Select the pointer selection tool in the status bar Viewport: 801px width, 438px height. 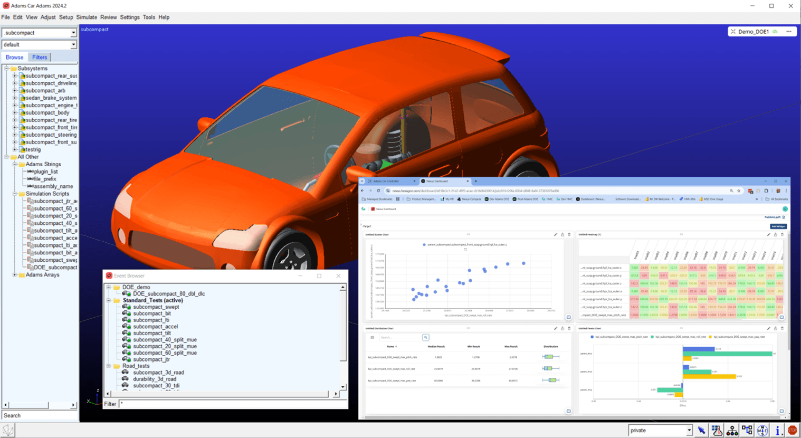point(702,430)
